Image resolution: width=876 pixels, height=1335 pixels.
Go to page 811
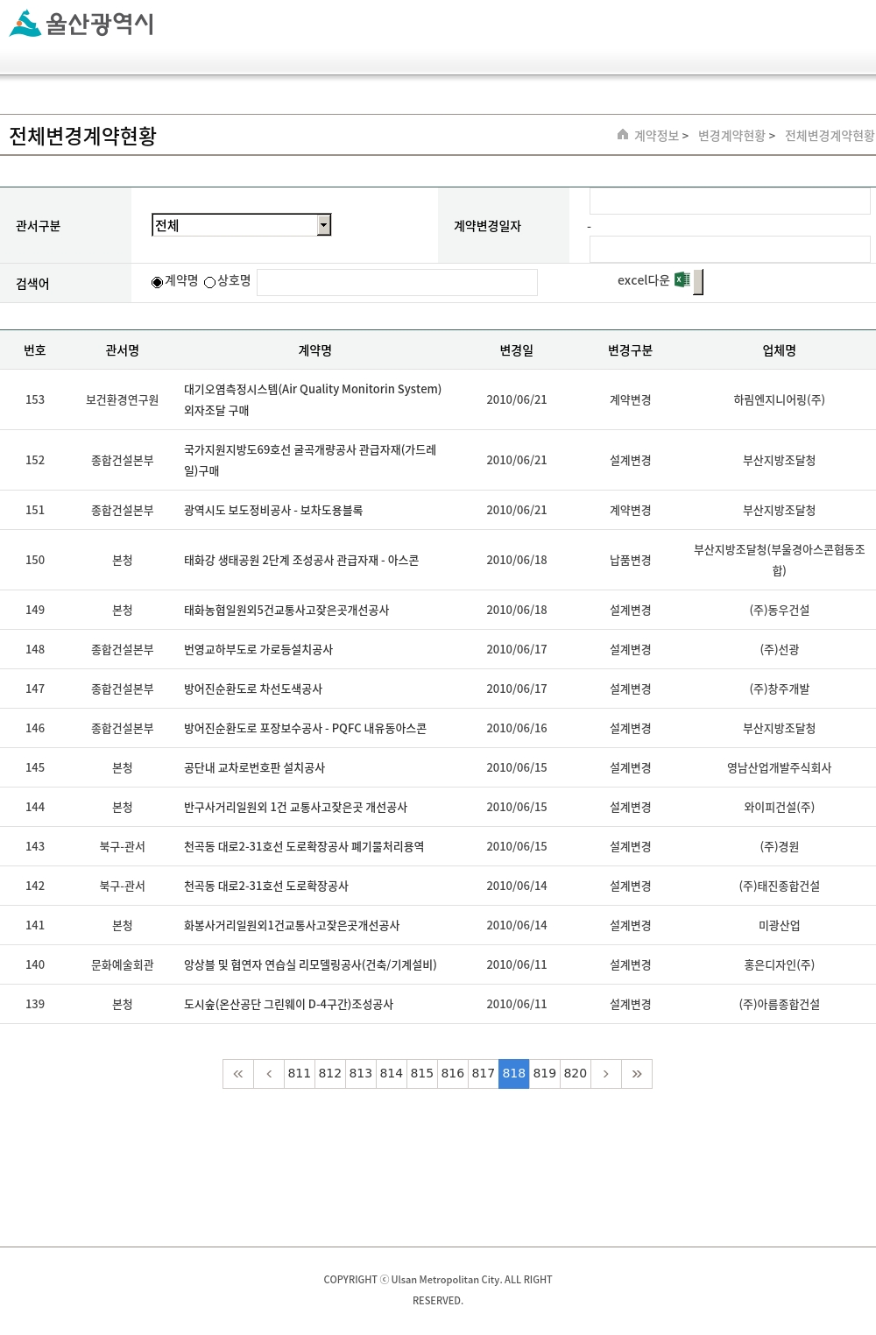[300, 1074]
